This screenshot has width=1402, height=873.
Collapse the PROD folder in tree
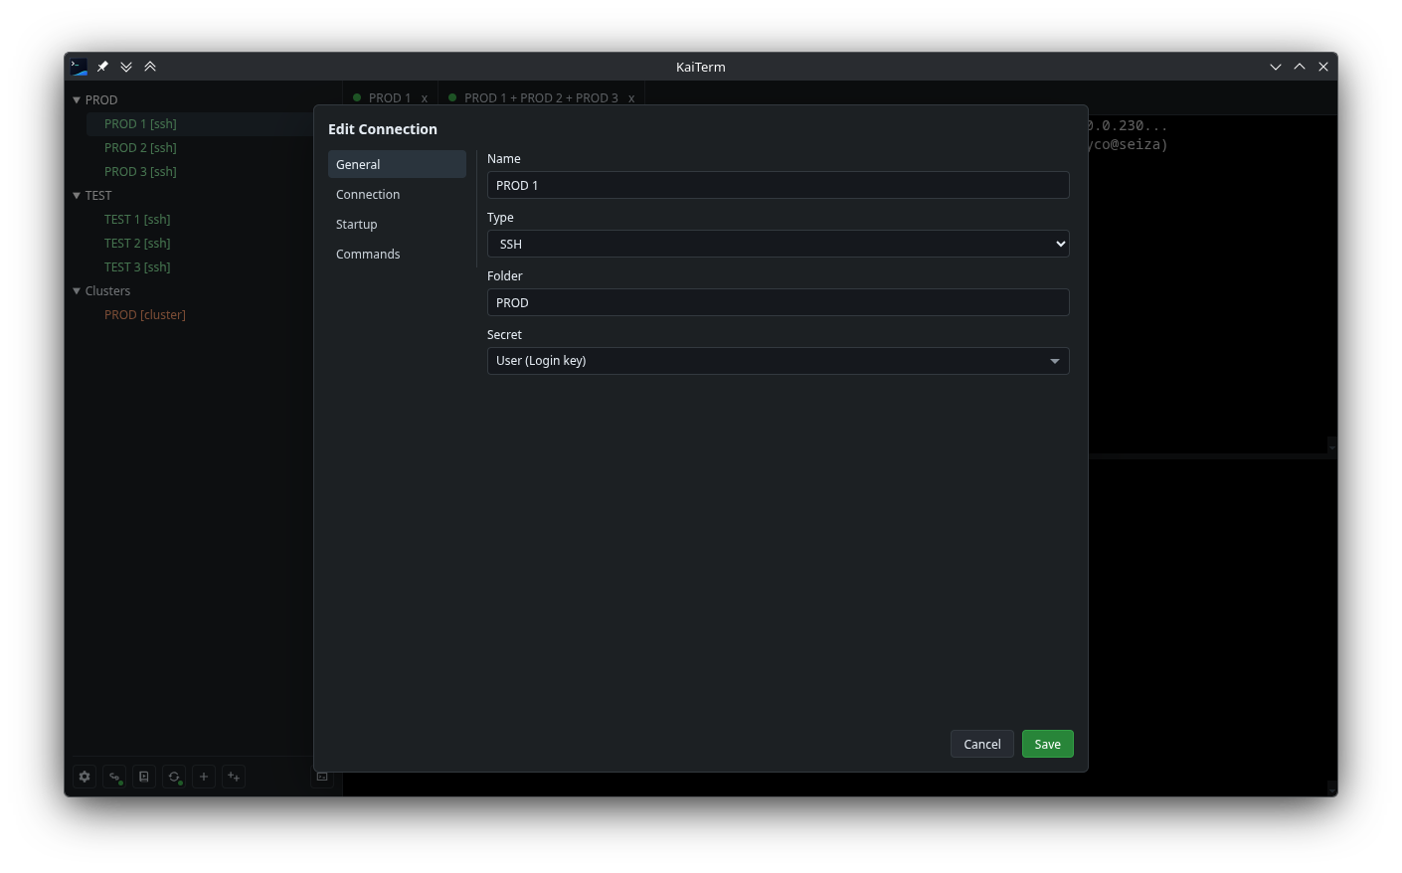click(77, 100)
